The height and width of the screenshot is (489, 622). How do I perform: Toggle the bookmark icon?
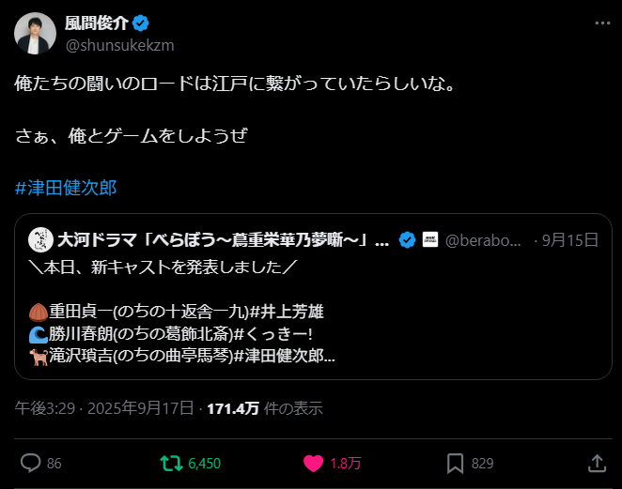point(455,464)
